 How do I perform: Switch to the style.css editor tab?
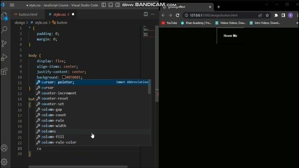point(59,14)
